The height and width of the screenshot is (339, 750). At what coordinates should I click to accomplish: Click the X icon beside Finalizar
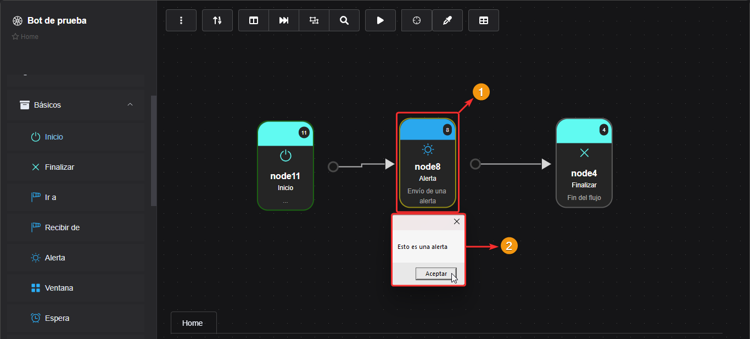[x=36, y=167]
